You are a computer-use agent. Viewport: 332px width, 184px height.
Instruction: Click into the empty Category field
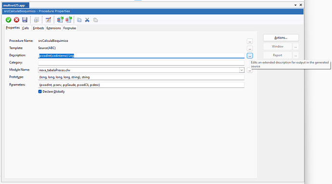(141, 62)
